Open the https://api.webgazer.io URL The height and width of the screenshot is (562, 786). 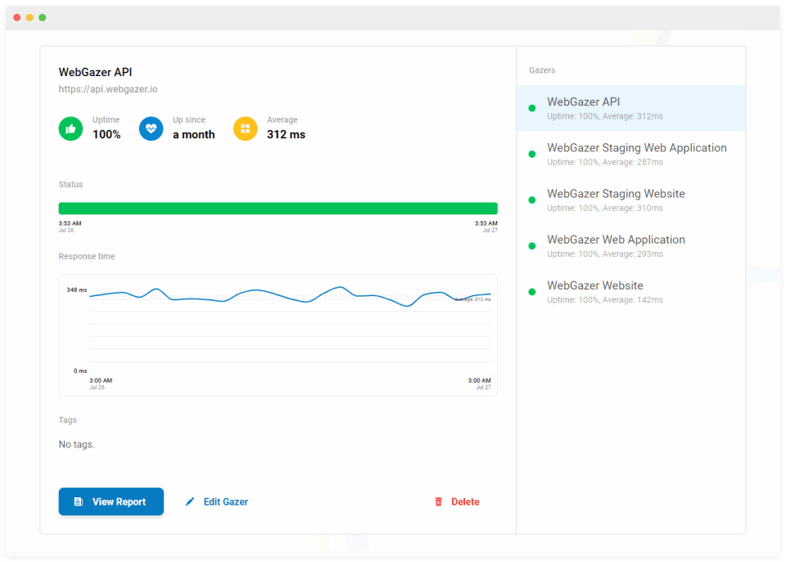108,89
